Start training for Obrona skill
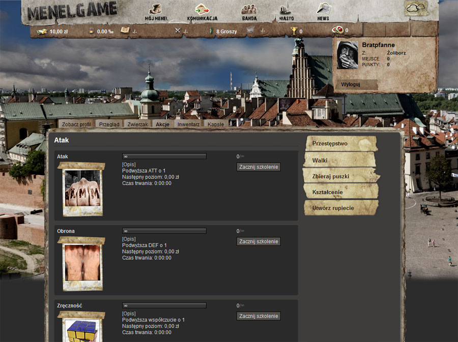Screen dimensions: 458x342 tap(259, 241)
